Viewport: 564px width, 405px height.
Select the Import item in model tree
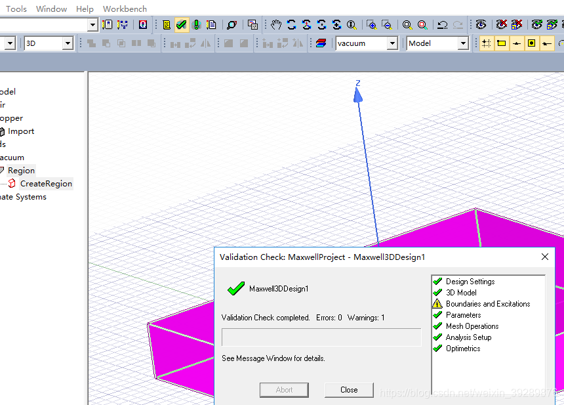click(x=21, y=131)
